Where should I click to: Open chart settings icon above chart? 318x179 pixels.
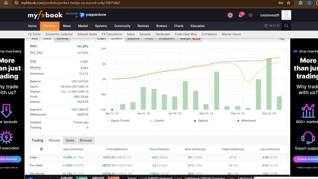point(282,39)
